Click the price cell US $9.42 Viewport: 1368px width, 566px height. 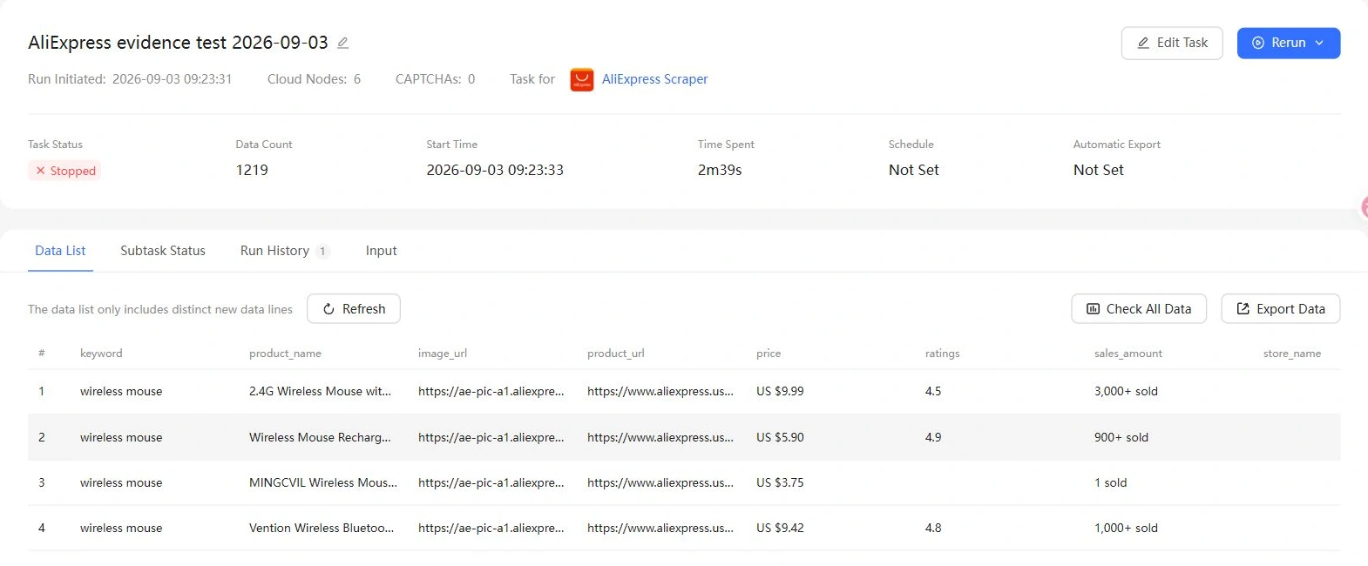point(780,529)
